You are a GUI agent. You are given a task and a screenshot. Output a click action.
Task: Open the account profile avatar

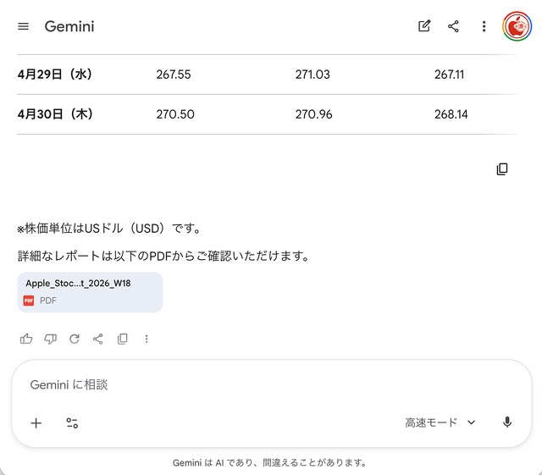pos(517,26)
